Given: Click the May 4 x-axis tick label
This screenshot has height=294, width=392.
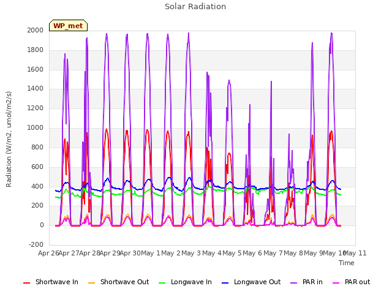Looking at the screenshot, I should (x=212, y=253).
